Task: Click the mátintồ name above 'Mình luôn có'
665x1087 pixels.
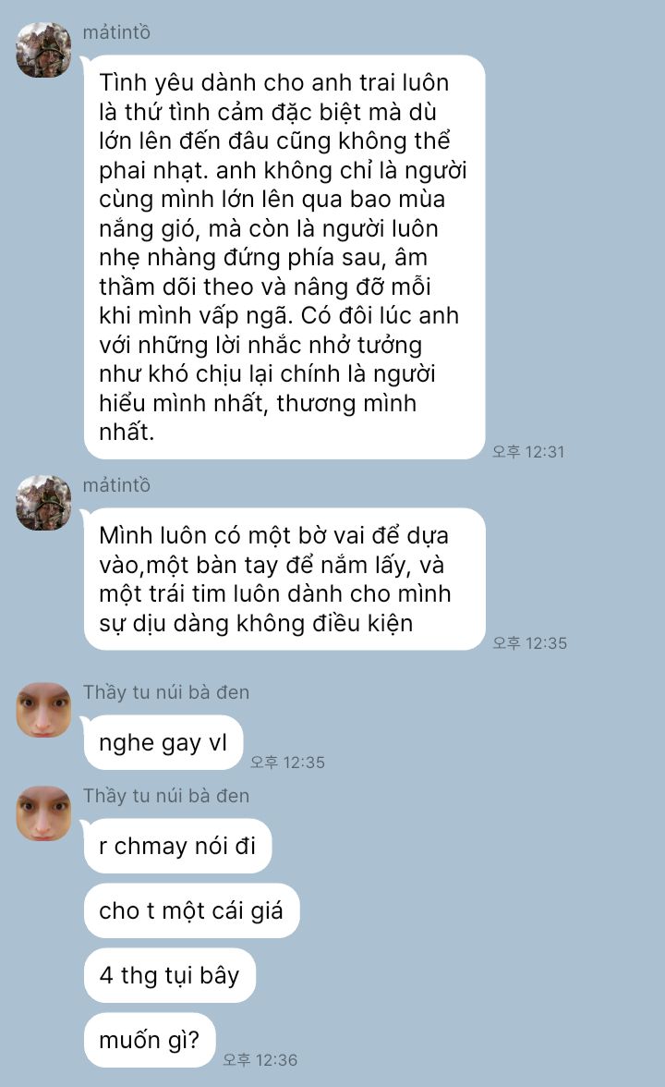Action: click(116, 485)
